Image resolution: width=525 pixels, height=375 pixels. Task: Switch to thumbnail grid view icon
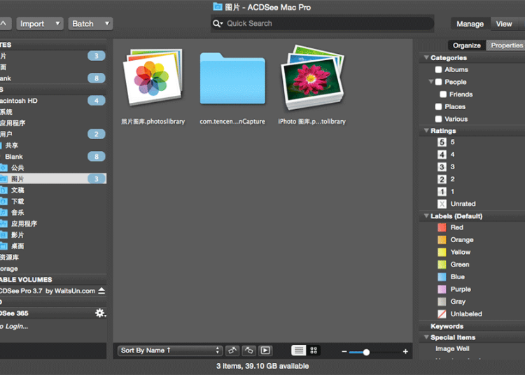click(314, 351)
